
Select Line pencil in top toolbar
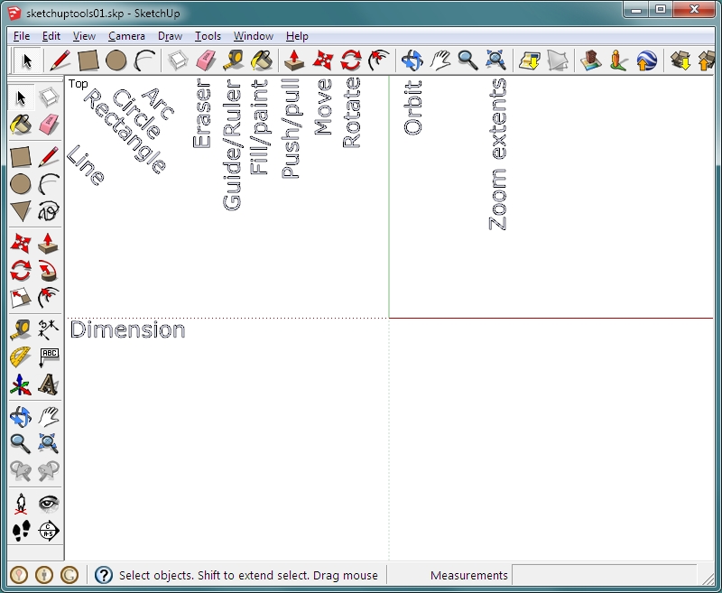[x=60, y=60]
